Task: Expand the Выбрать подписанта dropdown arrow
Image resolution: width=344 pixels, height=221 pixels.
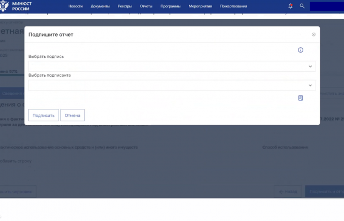Action: 310,85
